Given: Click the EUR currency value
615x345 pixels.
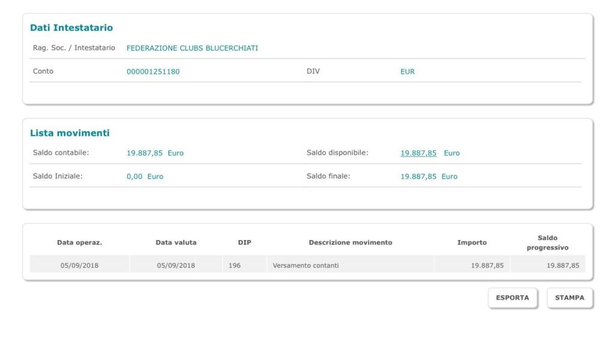Looking at the screenshot, I should (407, 72).
